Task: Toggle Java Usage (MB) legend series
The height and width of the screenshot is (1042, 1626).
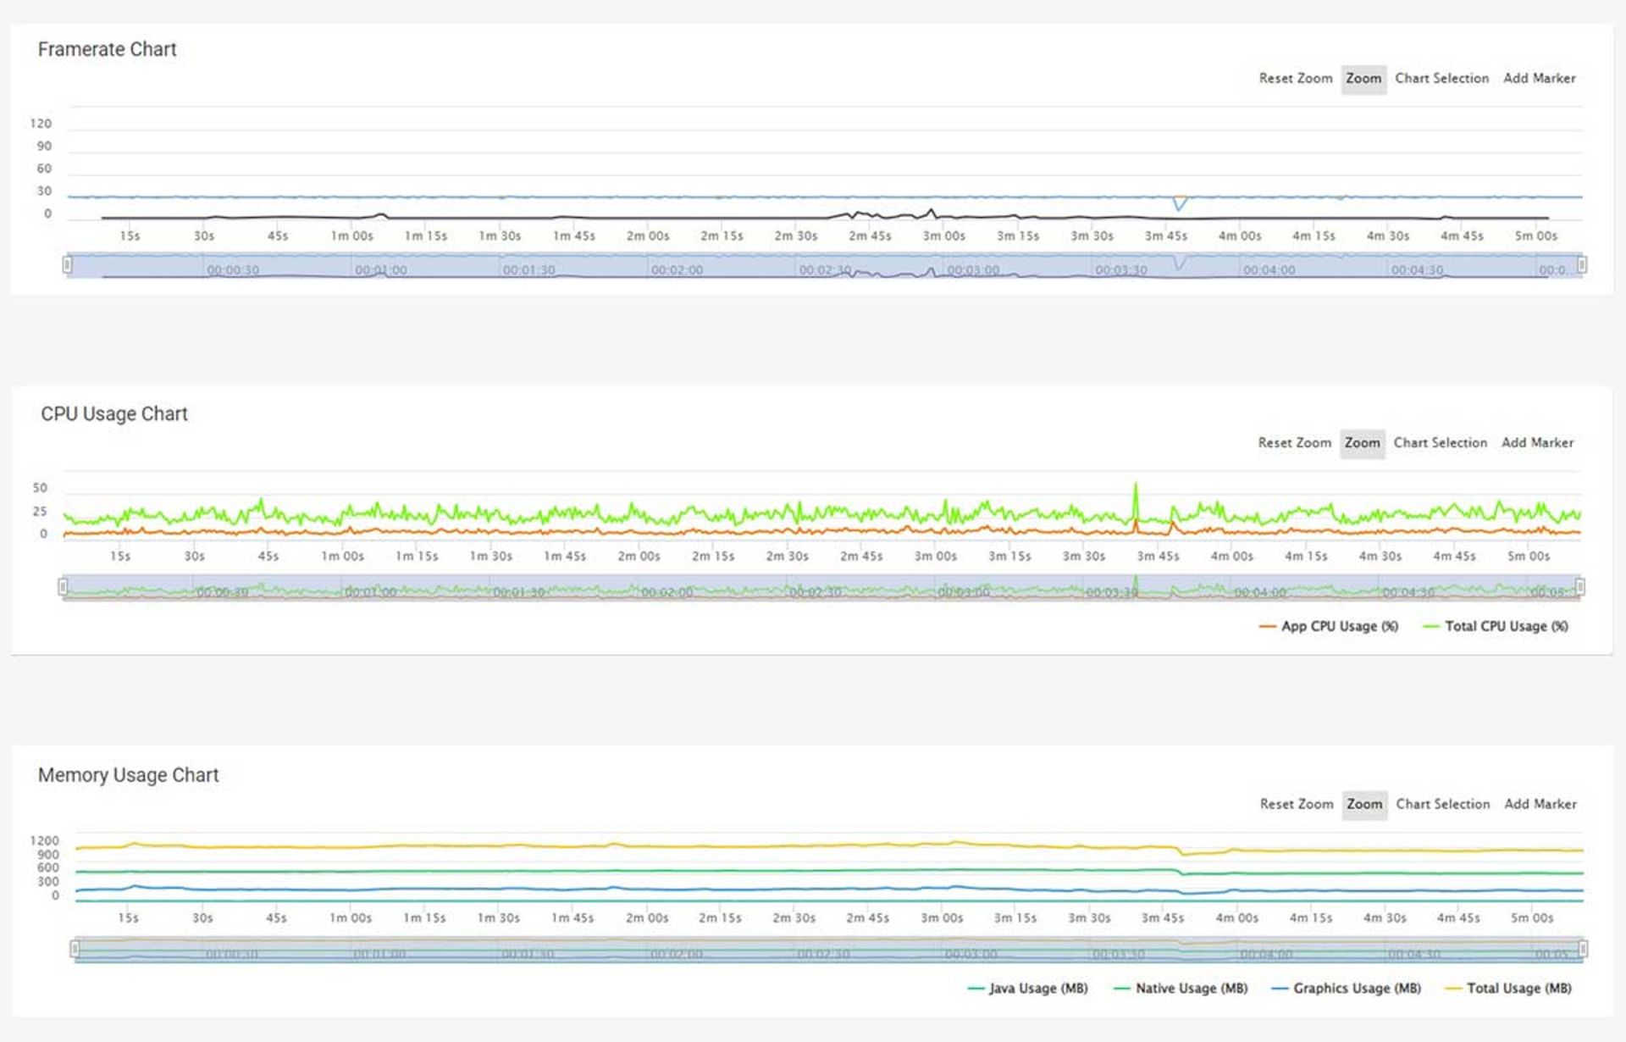Action: point(1027,988)
